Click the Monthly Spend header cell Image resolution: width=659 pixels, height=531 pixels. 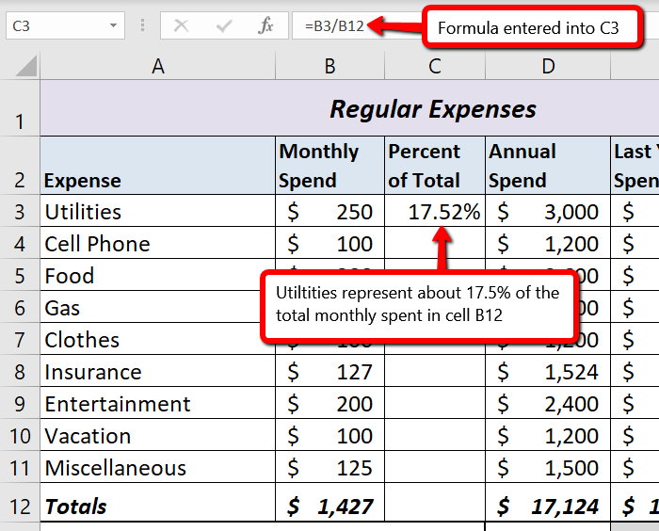(x=329, y=165)
